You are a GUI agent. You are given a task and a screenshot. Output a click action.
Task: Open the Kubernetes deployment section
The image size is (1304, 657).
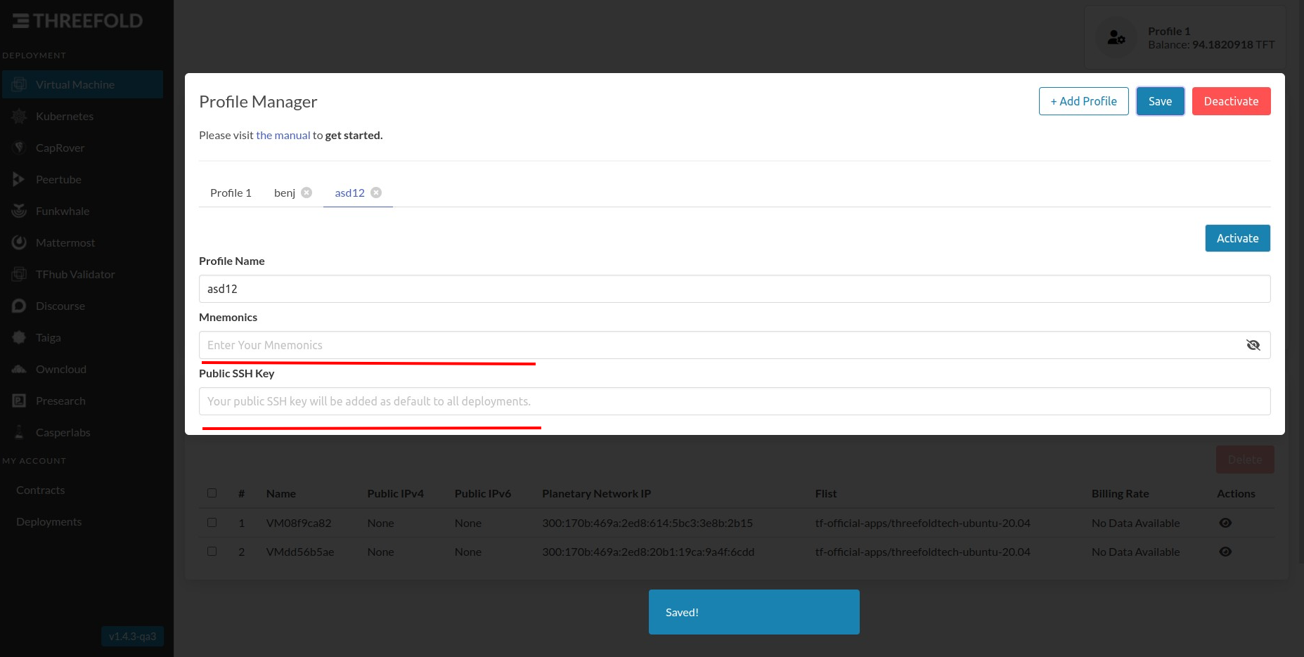point(19,116)
